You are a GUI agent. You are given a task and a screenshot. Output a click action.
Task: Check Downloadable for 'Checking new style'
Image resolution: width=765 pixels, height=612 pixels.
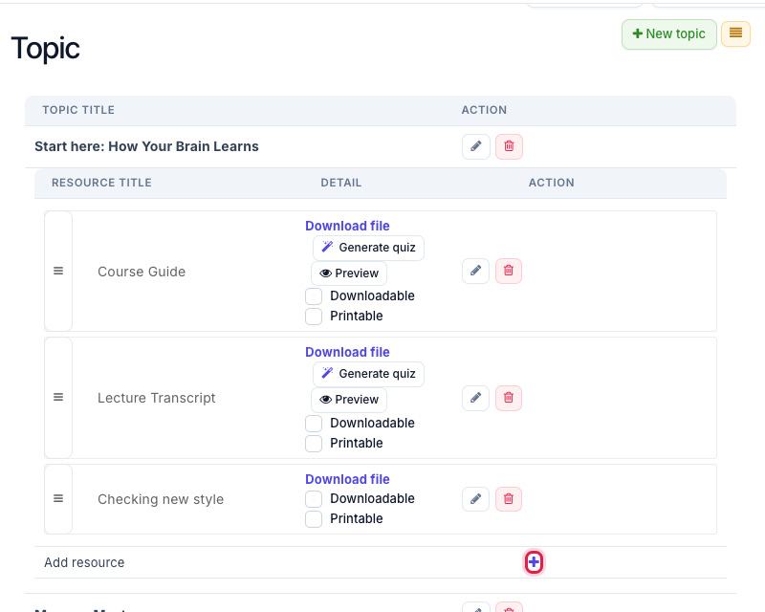pyautogui.click(x=314, y=499)
